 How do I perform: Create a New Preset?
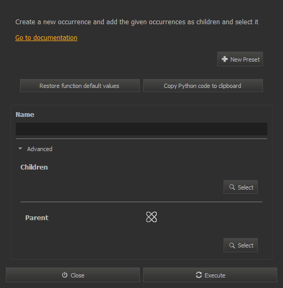coord(240,59)
